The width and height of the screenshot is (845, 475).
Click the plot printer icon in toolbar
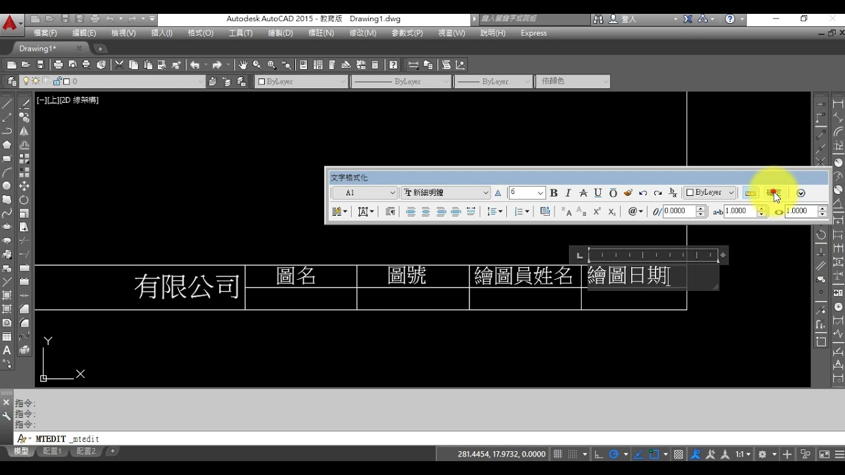(58, 65)
